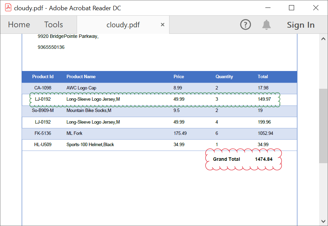The width and height of the screenshot is (328, 226).
Task: Minimize the Acrobat Reader window
Action: [x=267, y=8]
